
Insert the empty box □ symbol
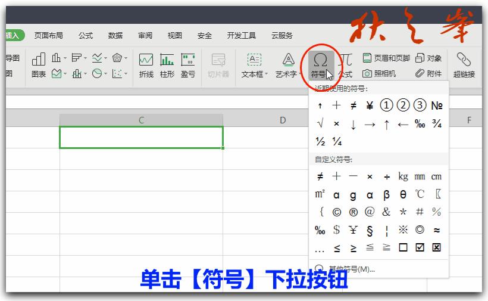(403, 247)
